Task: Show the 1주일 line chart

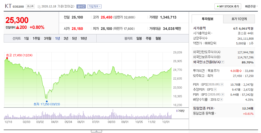Action: (36, 38)
